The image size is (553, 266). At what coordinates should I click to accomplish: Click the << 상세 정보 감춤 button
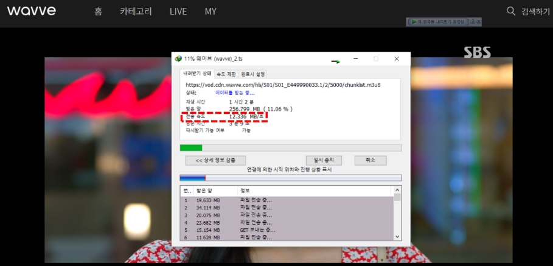215,160
